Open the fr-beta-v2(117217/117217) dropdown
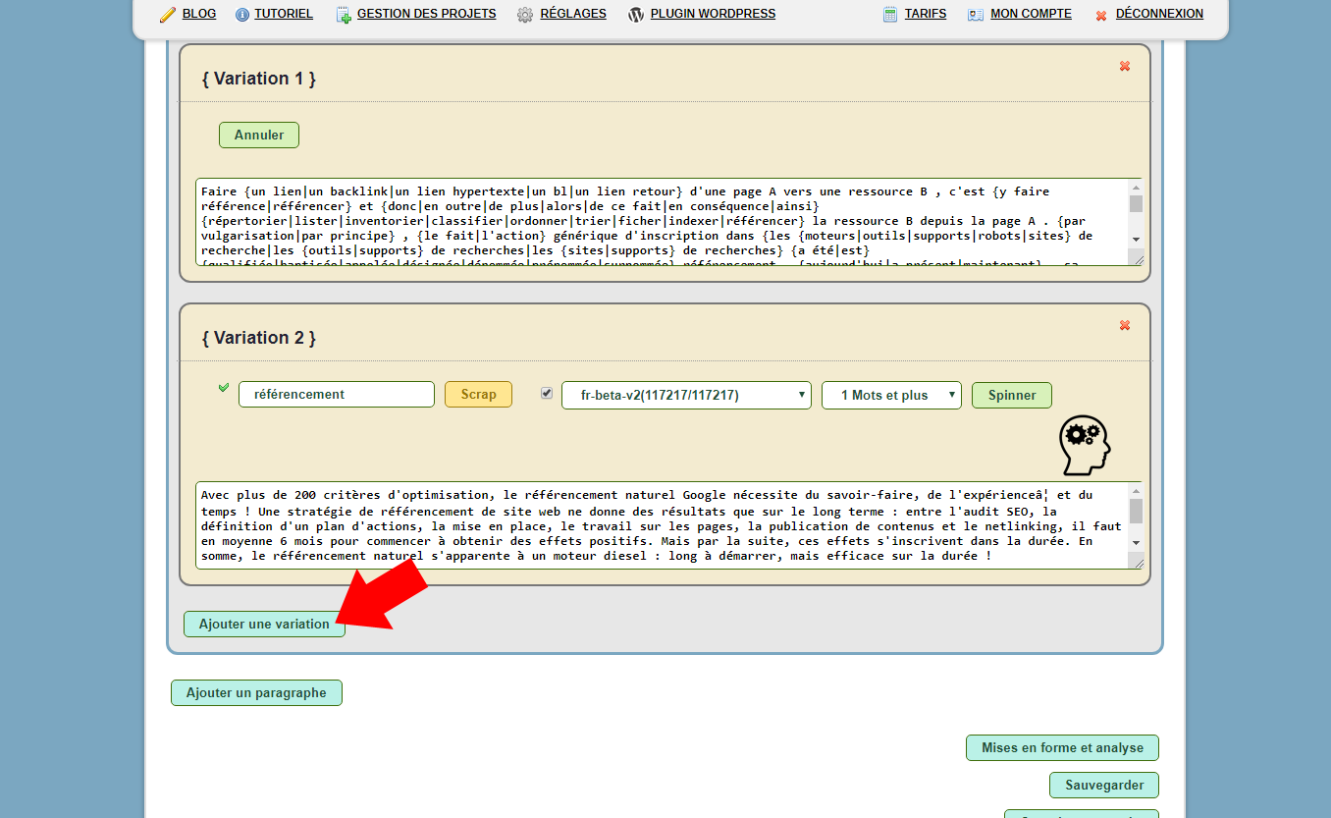Viewport: 1331px width, 818px height. (x=686, y=395)
